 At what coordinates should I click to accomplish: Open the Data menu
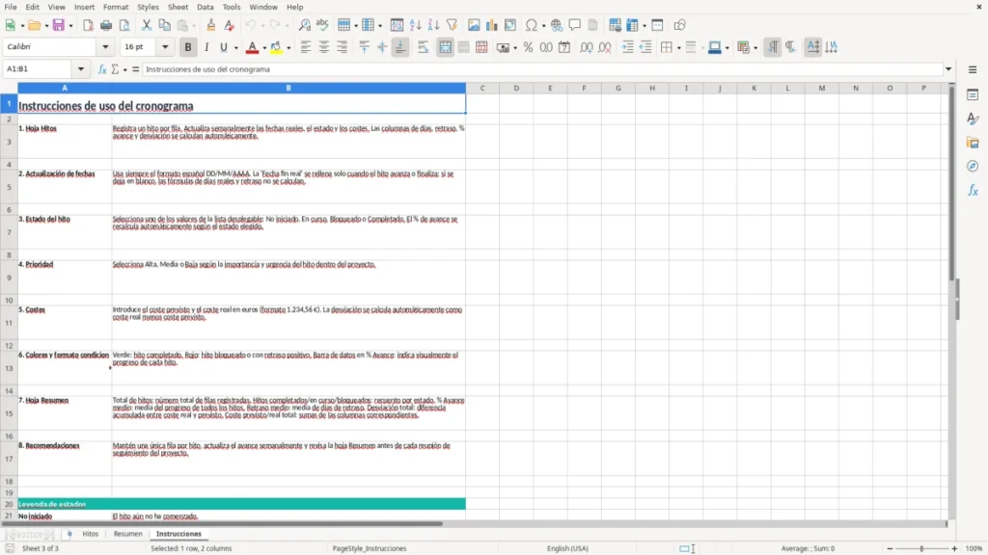tap(205, 7)
